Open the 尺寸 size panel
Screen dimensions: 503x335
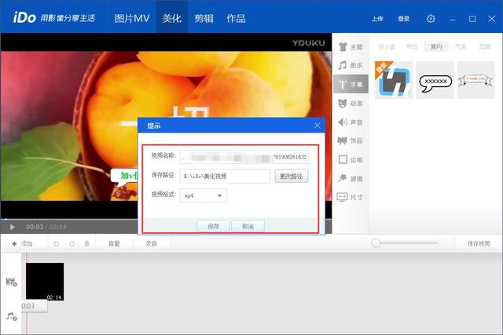[350, 198]
